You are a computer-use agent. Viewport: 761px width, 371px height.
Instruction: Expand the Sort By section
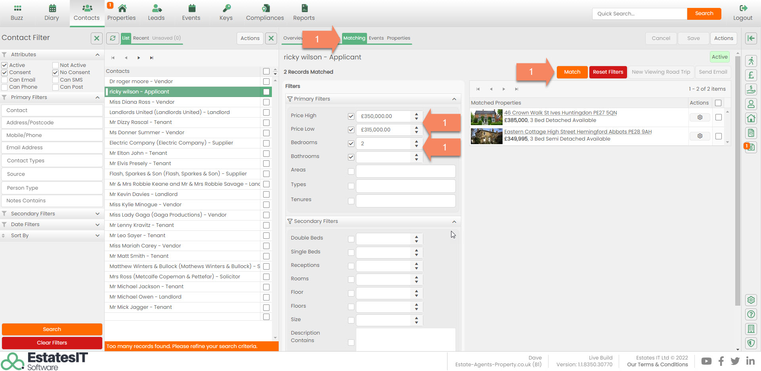pos(52,236)
